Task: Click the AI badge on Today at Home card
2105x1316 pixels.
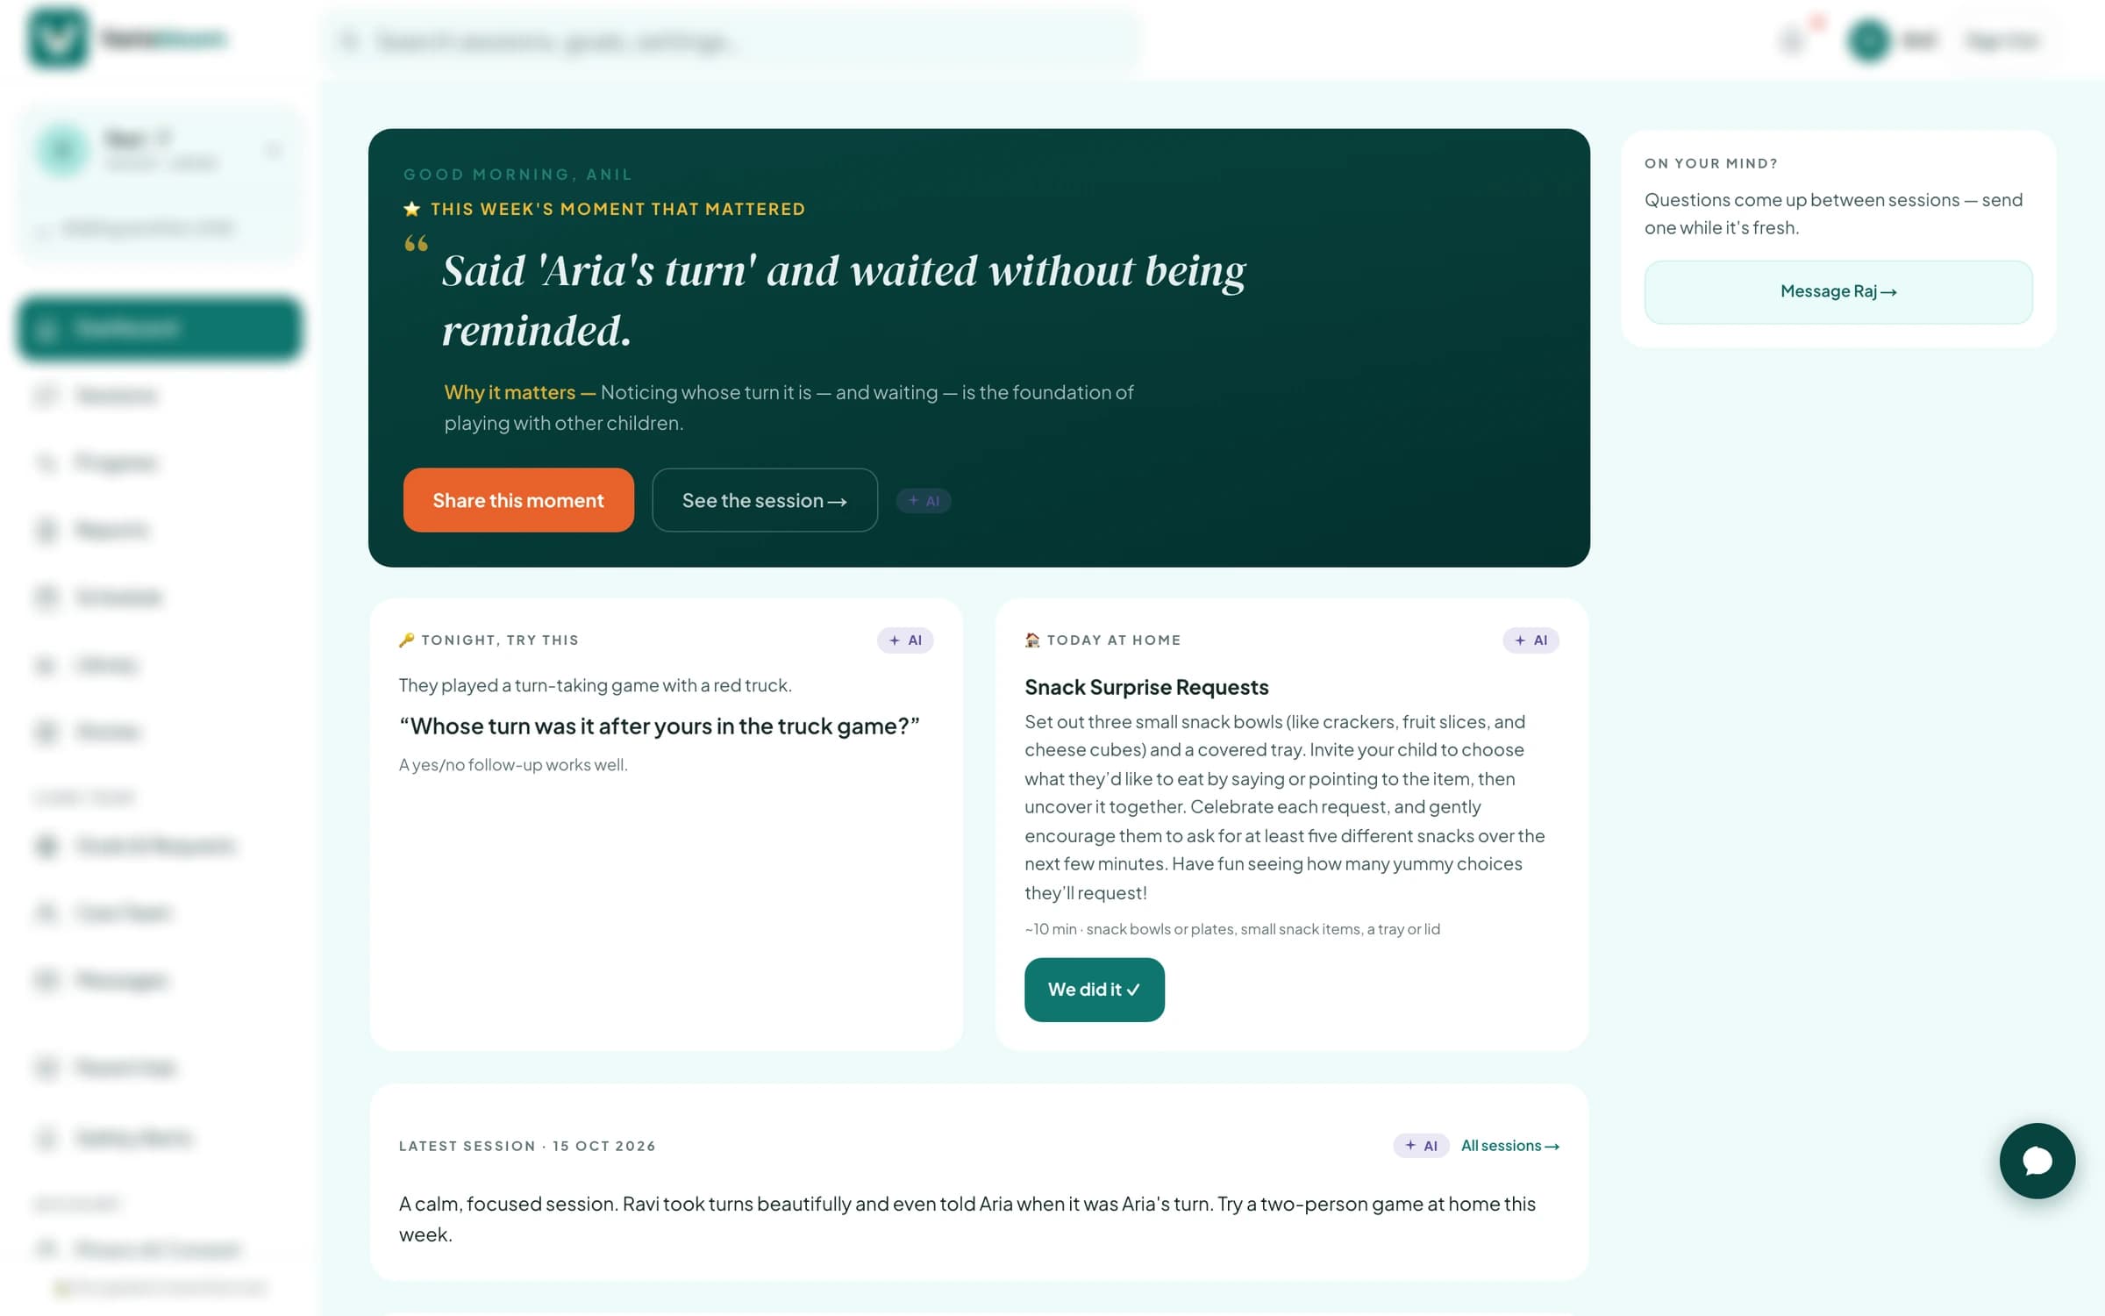Action: [1531, 640]
